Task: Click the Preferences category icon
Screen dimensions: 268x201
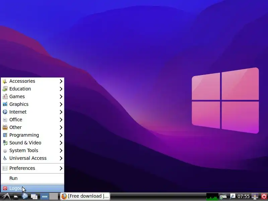Action: [5, 169]
